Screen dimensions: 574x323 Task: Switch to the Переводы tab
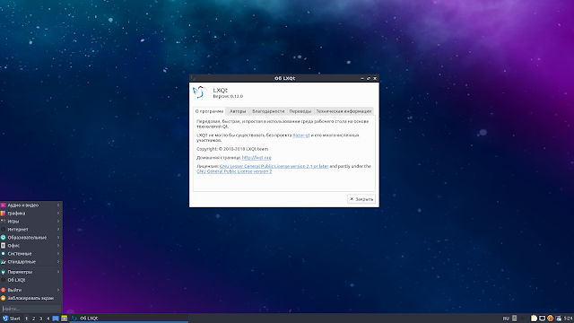coord(300,111)
